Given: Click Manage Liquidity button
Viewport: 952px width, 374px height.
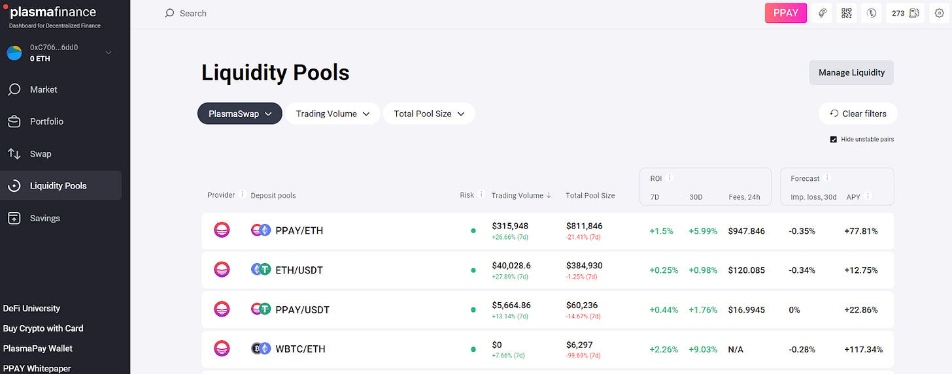Looking at the screenshot, I should [851, 72].
